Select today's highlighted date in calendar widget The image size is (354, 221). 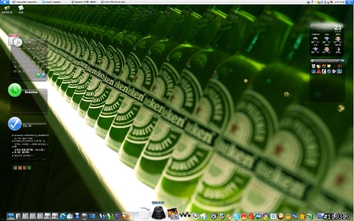[15, 57]
